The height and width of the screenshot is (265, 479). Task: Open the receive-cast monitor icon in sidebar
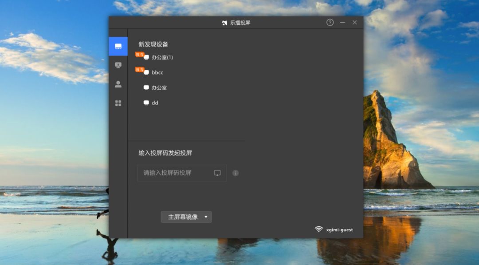coord(118,65)
